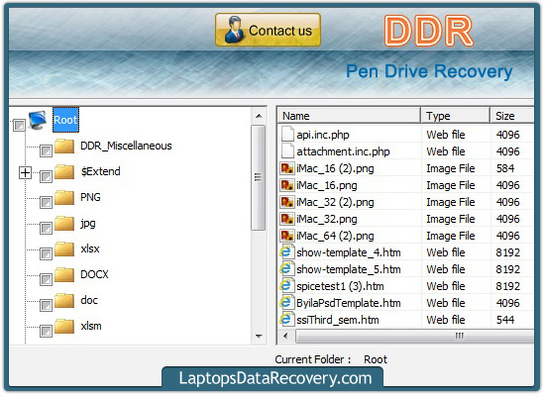Click the browser icon beside show-template_4.htm
The width and height of the screenshot is (545, 396).
point(286,252)
